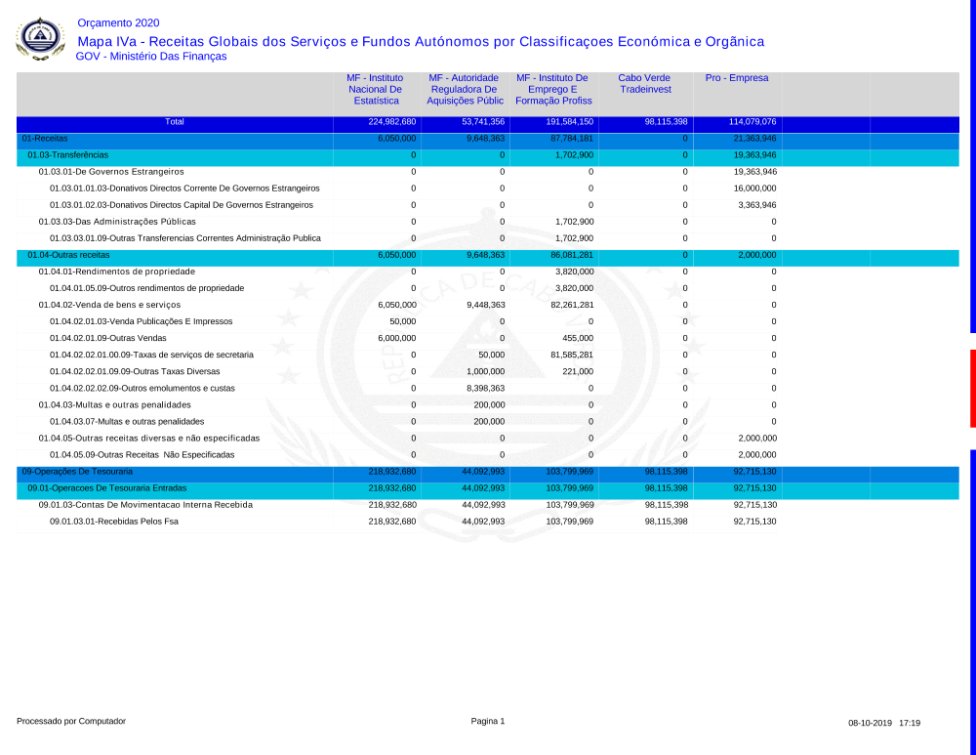Click the Cabo Verde coat of arms logo
Viewport: 976px width, 755px height.
(40, 39)
